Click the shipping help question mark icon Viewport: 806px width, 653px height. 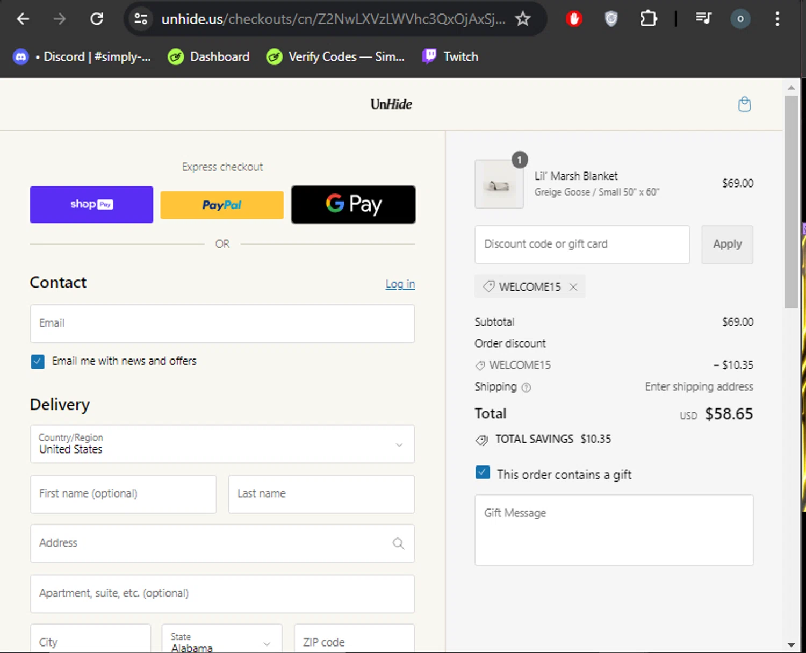coord(526,388)
